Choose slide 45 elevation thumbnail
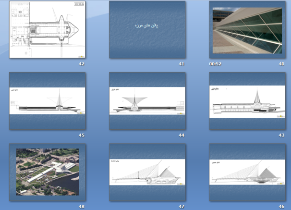The width and height of the screenshot is (291, 210). click(47, 101)
